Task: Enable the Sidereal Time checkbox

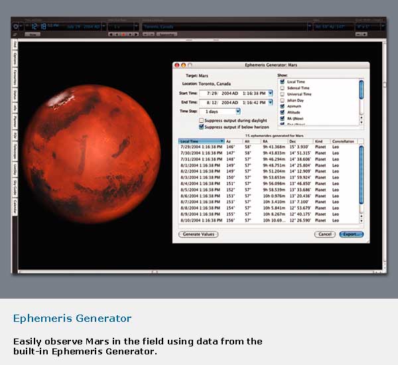Action: pos(283,88)
